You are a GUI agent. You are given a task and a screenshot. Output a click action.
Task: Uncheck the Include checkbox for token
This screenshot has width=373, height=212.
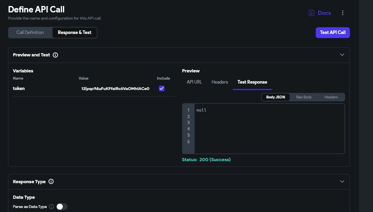pos(162,88)
